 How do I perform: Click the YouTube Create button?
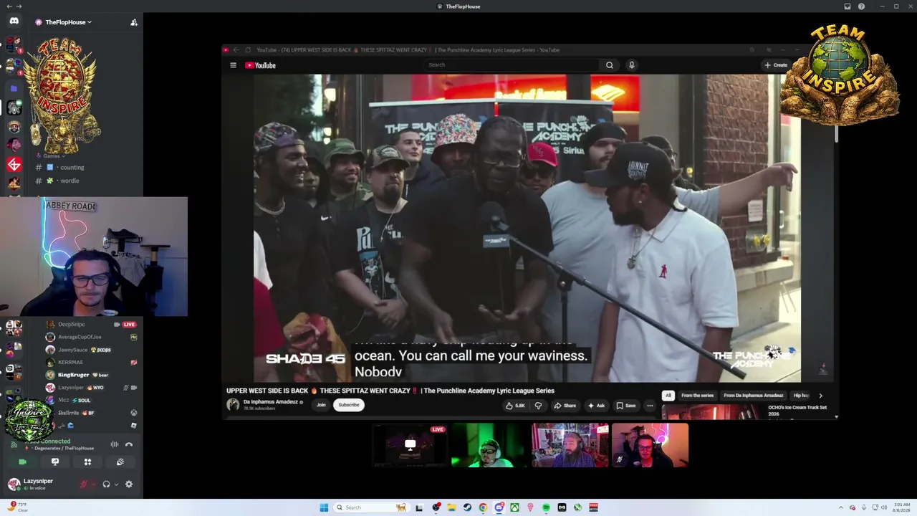click(776, 65)
